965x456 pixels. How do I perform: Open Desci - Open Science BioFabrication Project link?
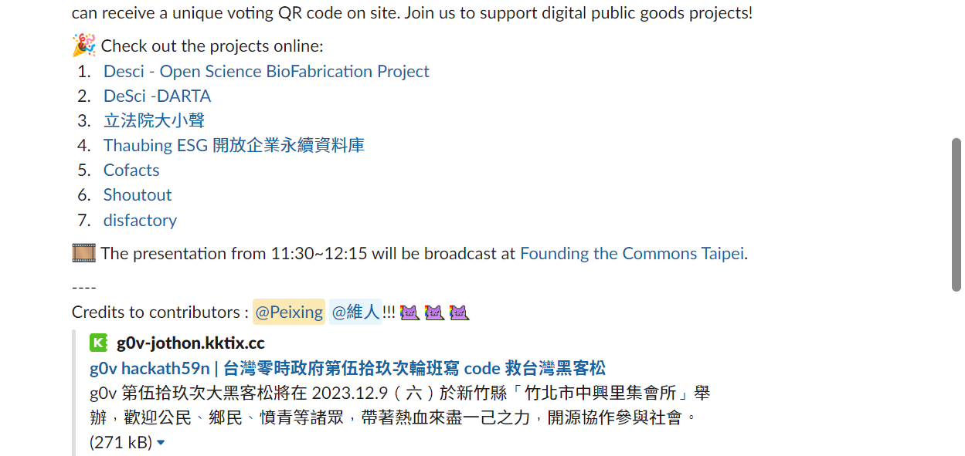[267, 72]
